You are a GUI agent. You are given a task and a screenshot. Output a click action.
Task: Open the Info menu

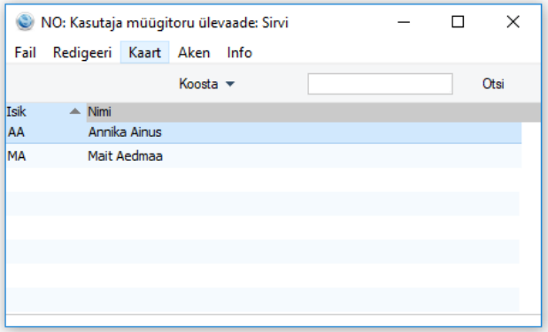239,53
